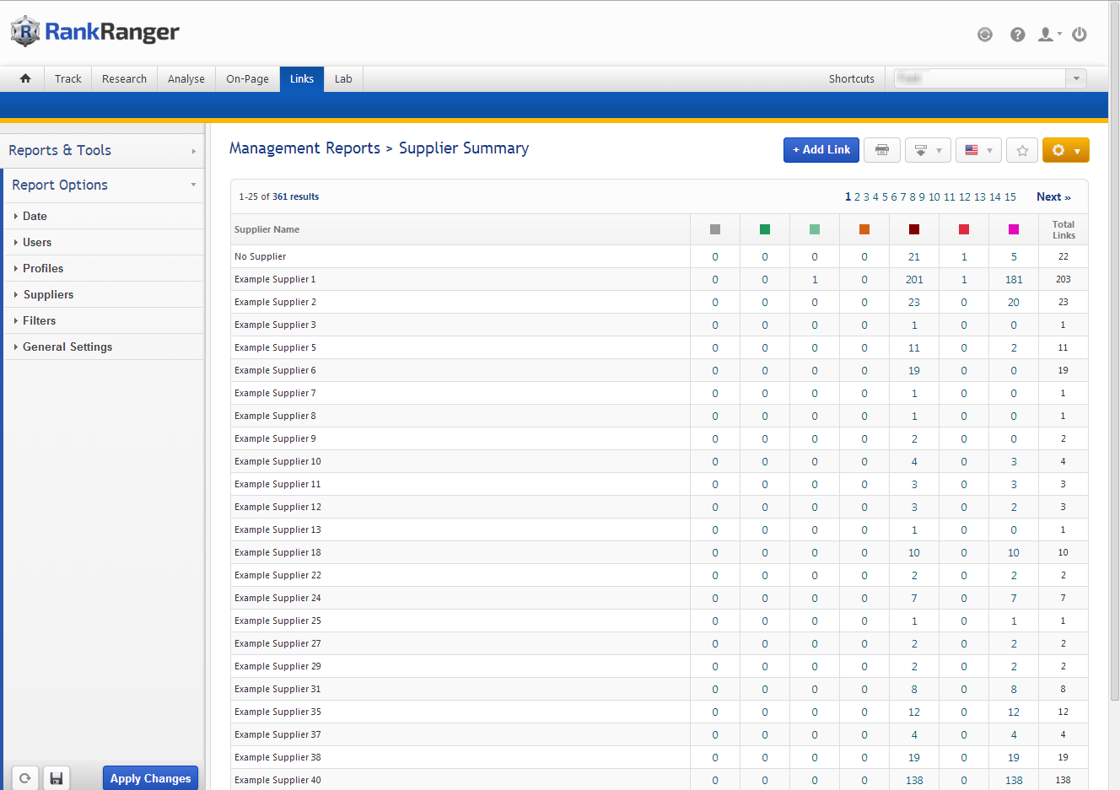Switch to the Research tab

tap(124, 78)
